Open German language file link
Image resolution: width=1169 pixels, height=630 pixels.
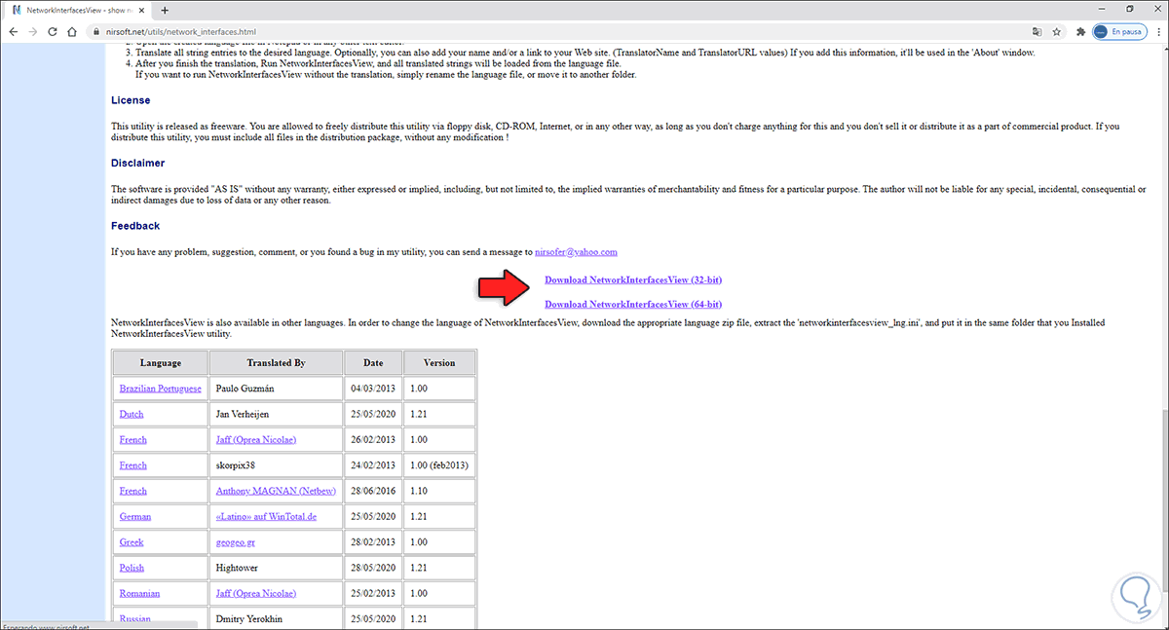pyautogui.click(x=135, y=516)
